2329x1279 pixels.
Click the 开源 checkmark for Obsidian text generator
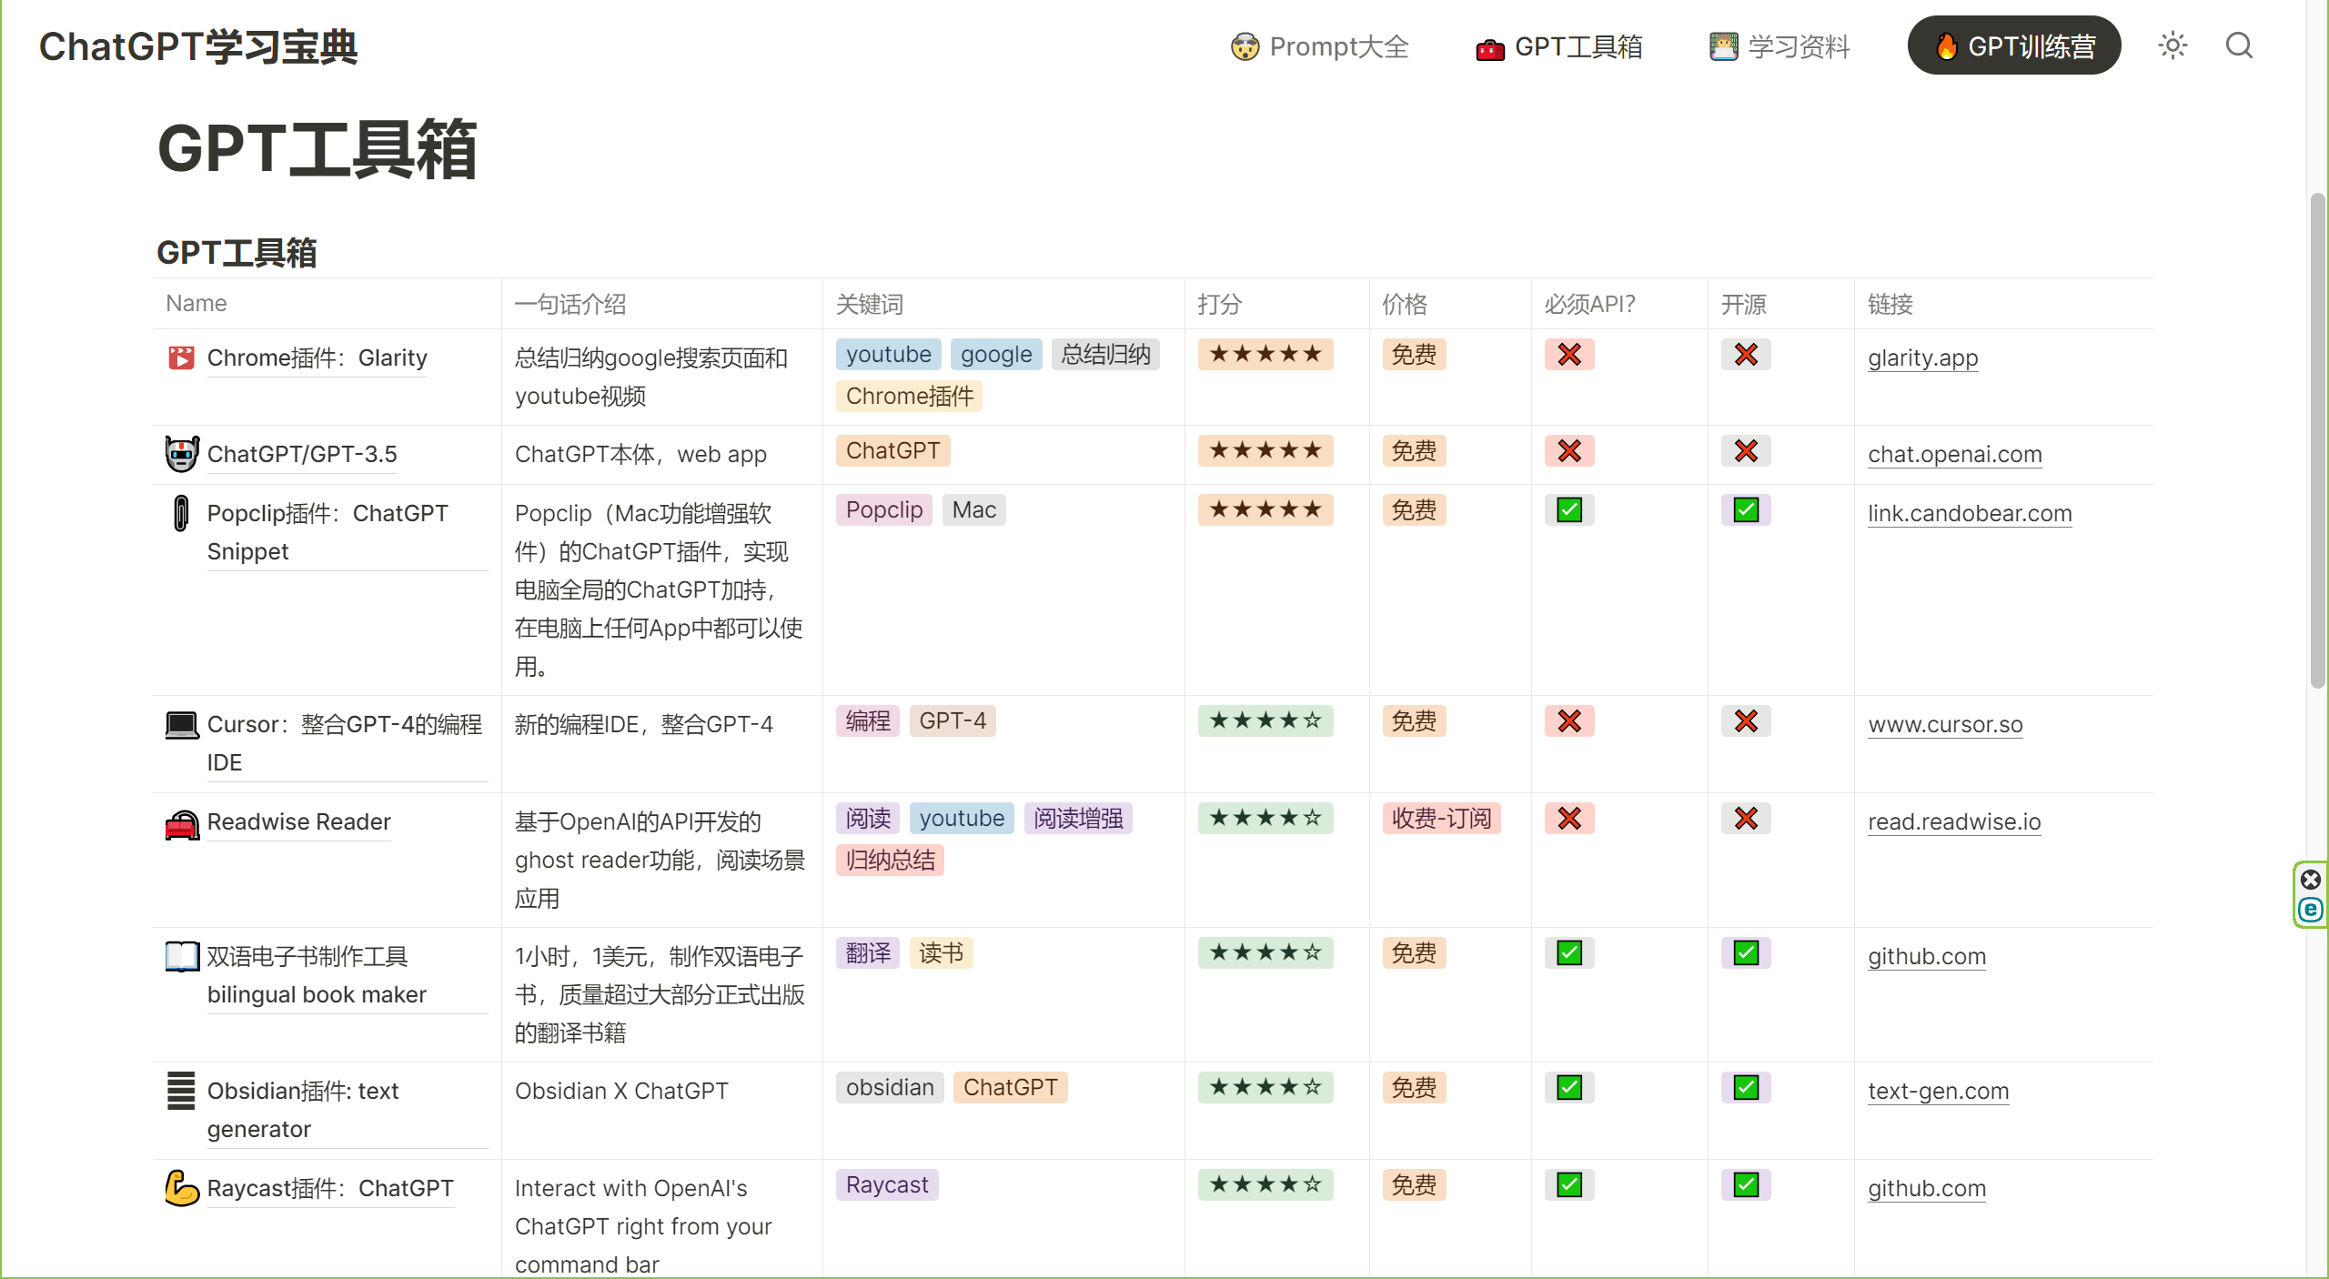(x=1746, y=1088)
